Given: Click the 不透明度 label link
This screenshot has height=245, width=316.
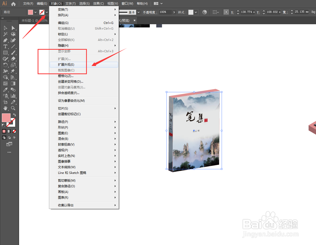Looking at the screenshot, I should coord(150,12).
